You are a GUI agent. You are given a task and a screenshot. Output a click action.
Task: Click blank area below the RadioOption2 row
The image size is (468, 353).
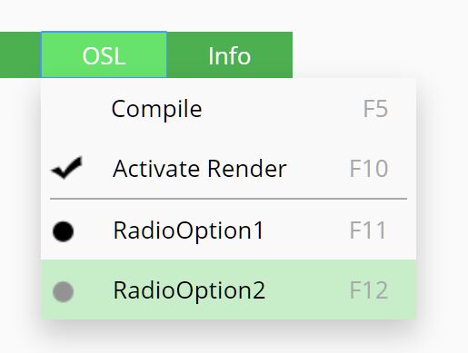click(229, 337)
